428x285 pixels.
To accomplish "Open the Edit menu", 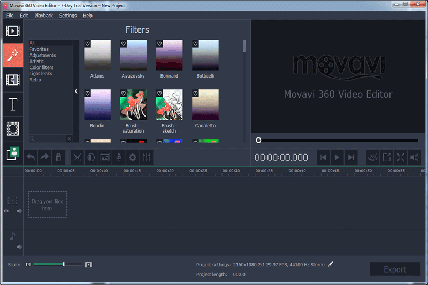I will [24, 16].
